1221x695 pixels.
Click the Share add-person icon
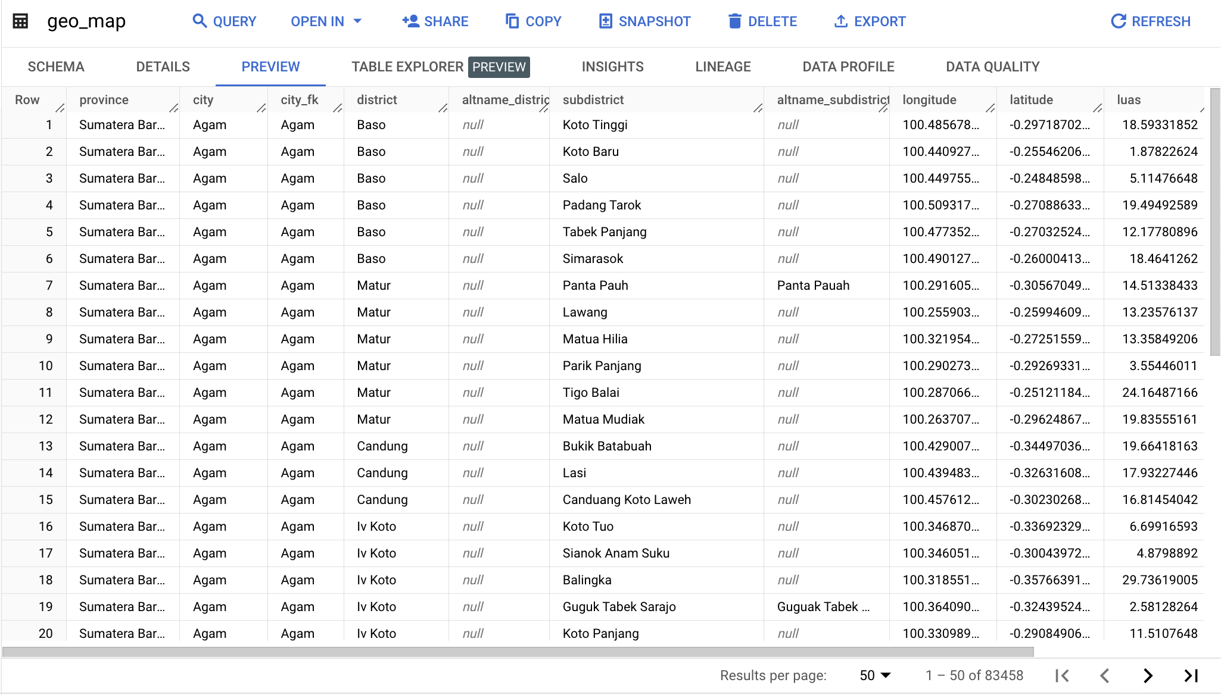(x=410, y=21)
